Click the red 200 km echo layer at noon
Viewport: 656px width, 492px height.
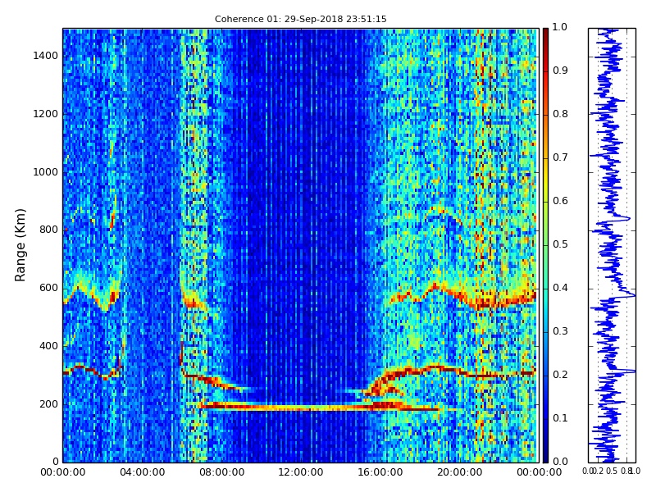pos(301,408)
